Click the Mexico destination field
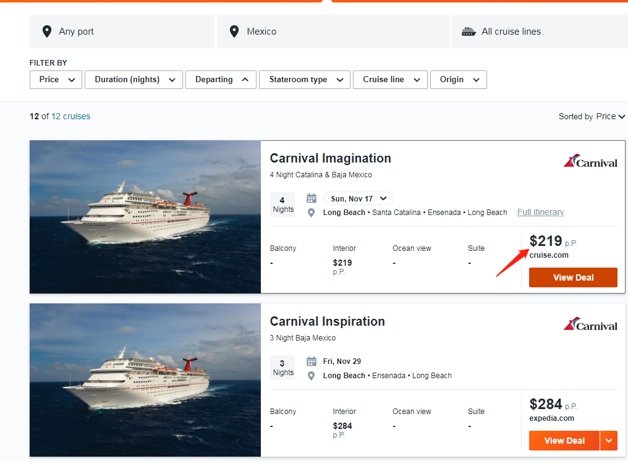This screenshot has width=628, height=461. (333, 32)
